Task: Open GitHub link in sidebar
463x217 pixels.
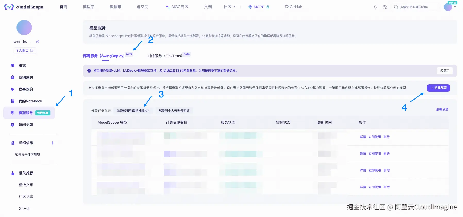Action: (x=24, y=209)
